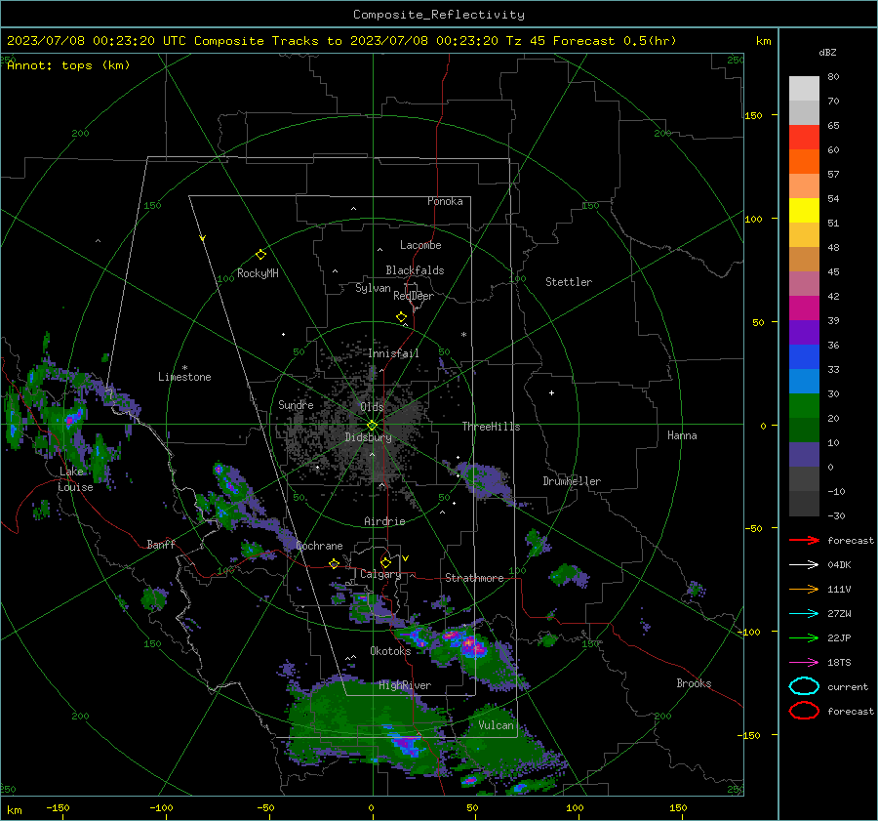Click the Brooks town label
Image resolution: width=878 pixels, height=821 pixels.
click(694, 683)
